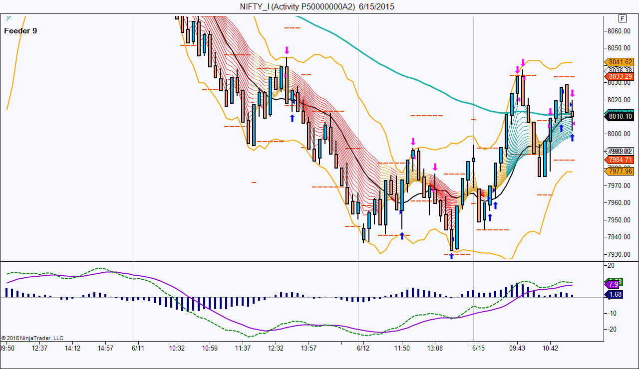Click the 11:50 time axis label
639x369 pixels.
[402, 348]
